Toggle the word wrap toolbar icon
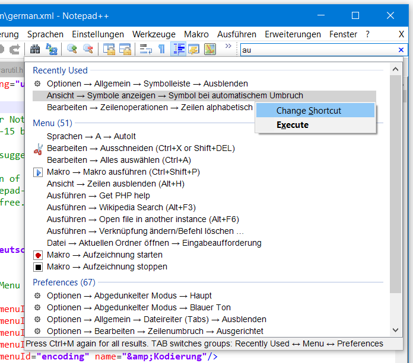Image resolution: width=413 pixels, height=363 pixels. click(x=146, y=49)
